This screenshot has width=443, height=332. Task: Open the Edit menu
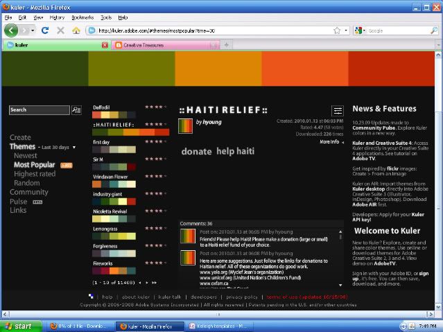click(x=22, y=17)
